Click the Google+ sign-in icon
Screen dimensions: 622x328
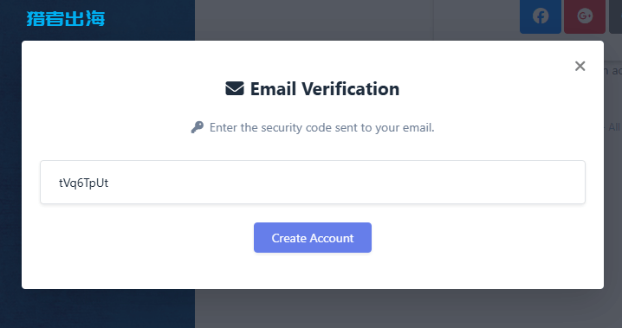point(585,16)
